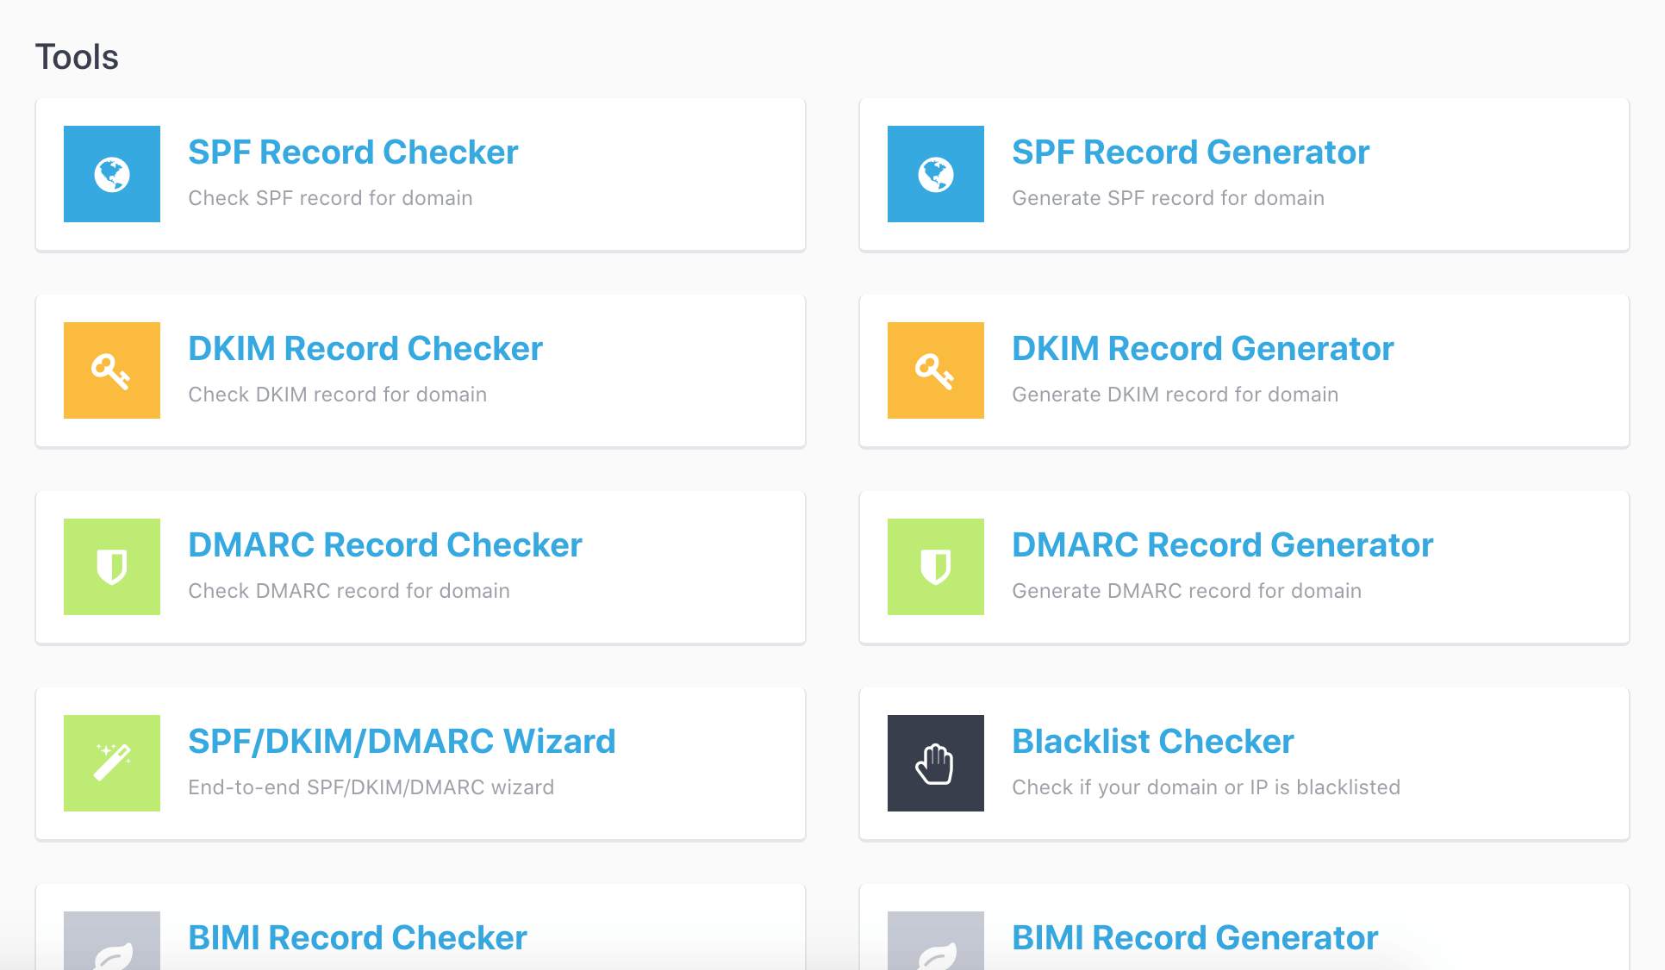Select the BIMI Record Checker heading
The width and height of the screenshot is (1665, 970).
[x=357, y=938]
